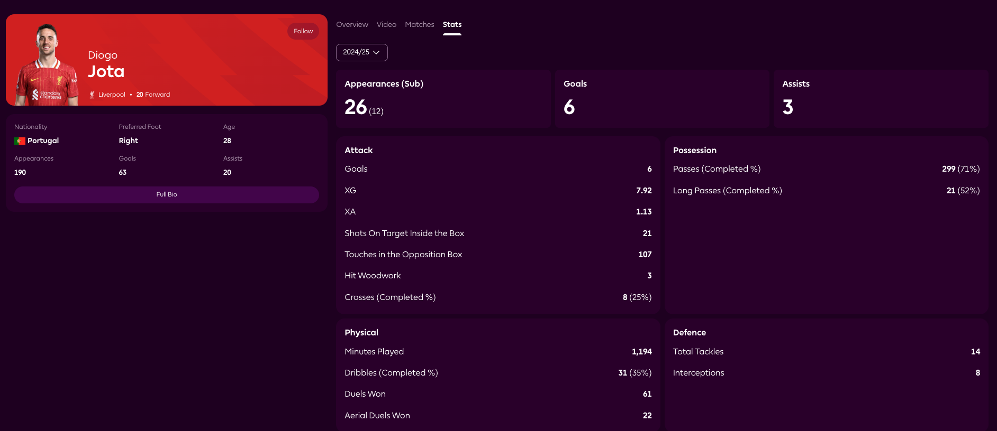Click the Portugal flag icon

click(x=20, y=141)
